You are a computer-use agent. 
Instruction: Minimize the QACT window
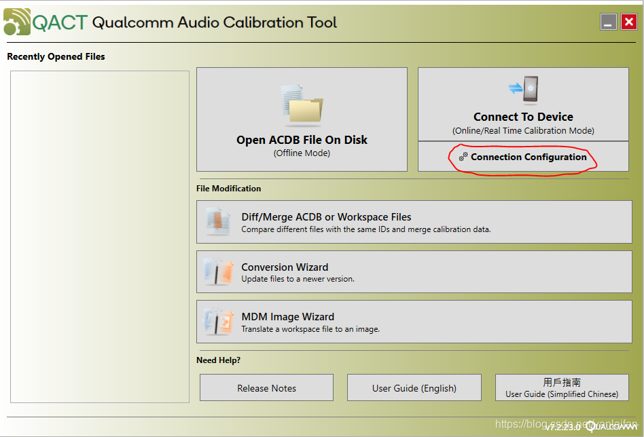(608, 22)
